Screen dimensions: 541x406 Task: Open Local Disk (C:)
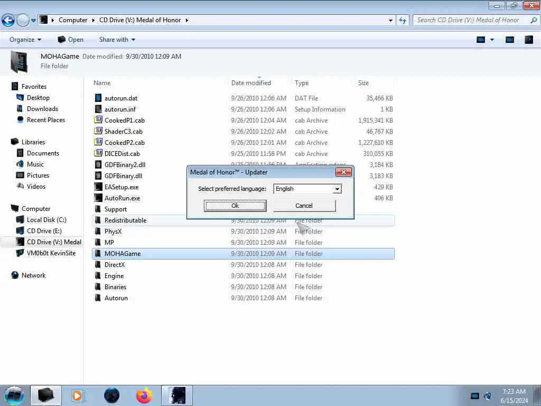pyautogui.click(x=46, y=219)
